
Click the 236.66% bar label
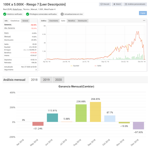(x=81, y=102)
